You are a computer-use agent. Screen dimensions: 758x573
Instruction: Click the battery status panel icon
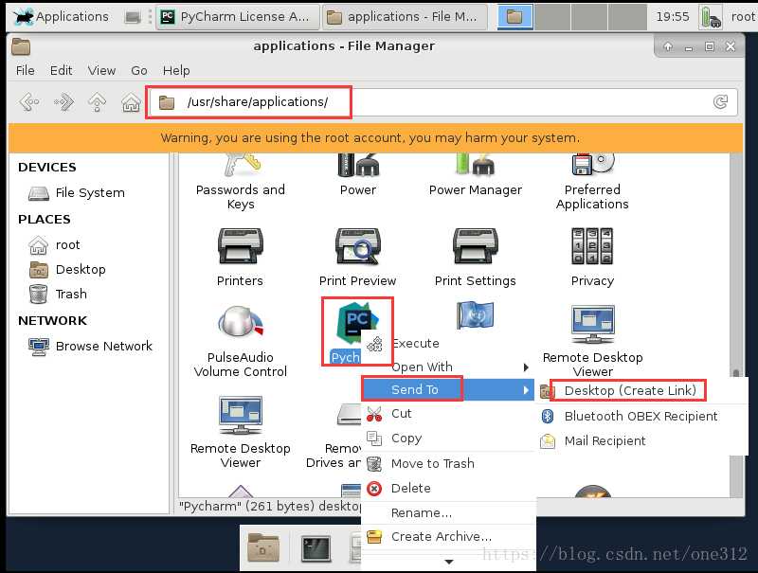tap(712, 17)
